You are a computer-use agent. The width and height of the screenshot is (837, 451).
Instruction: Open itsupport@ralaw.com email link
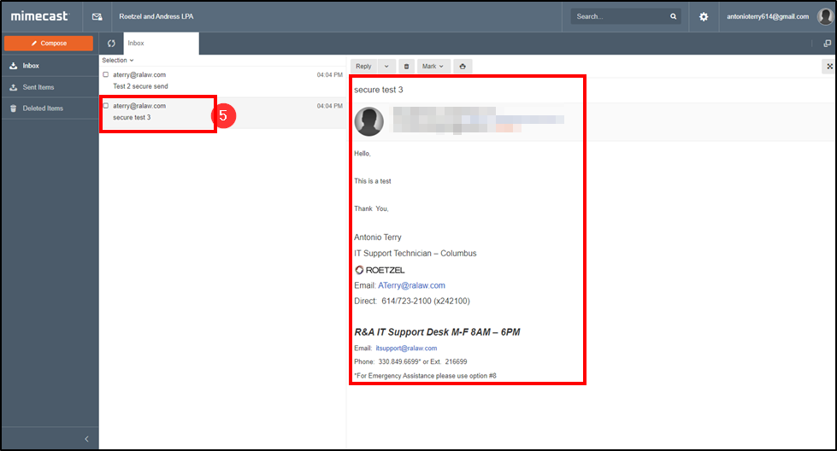[x=406, y=348]
